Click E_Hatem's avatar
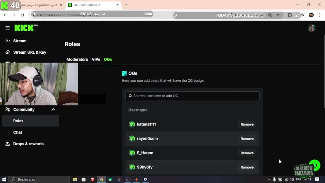This screenshot has height=183, width=325. [132, 153]
